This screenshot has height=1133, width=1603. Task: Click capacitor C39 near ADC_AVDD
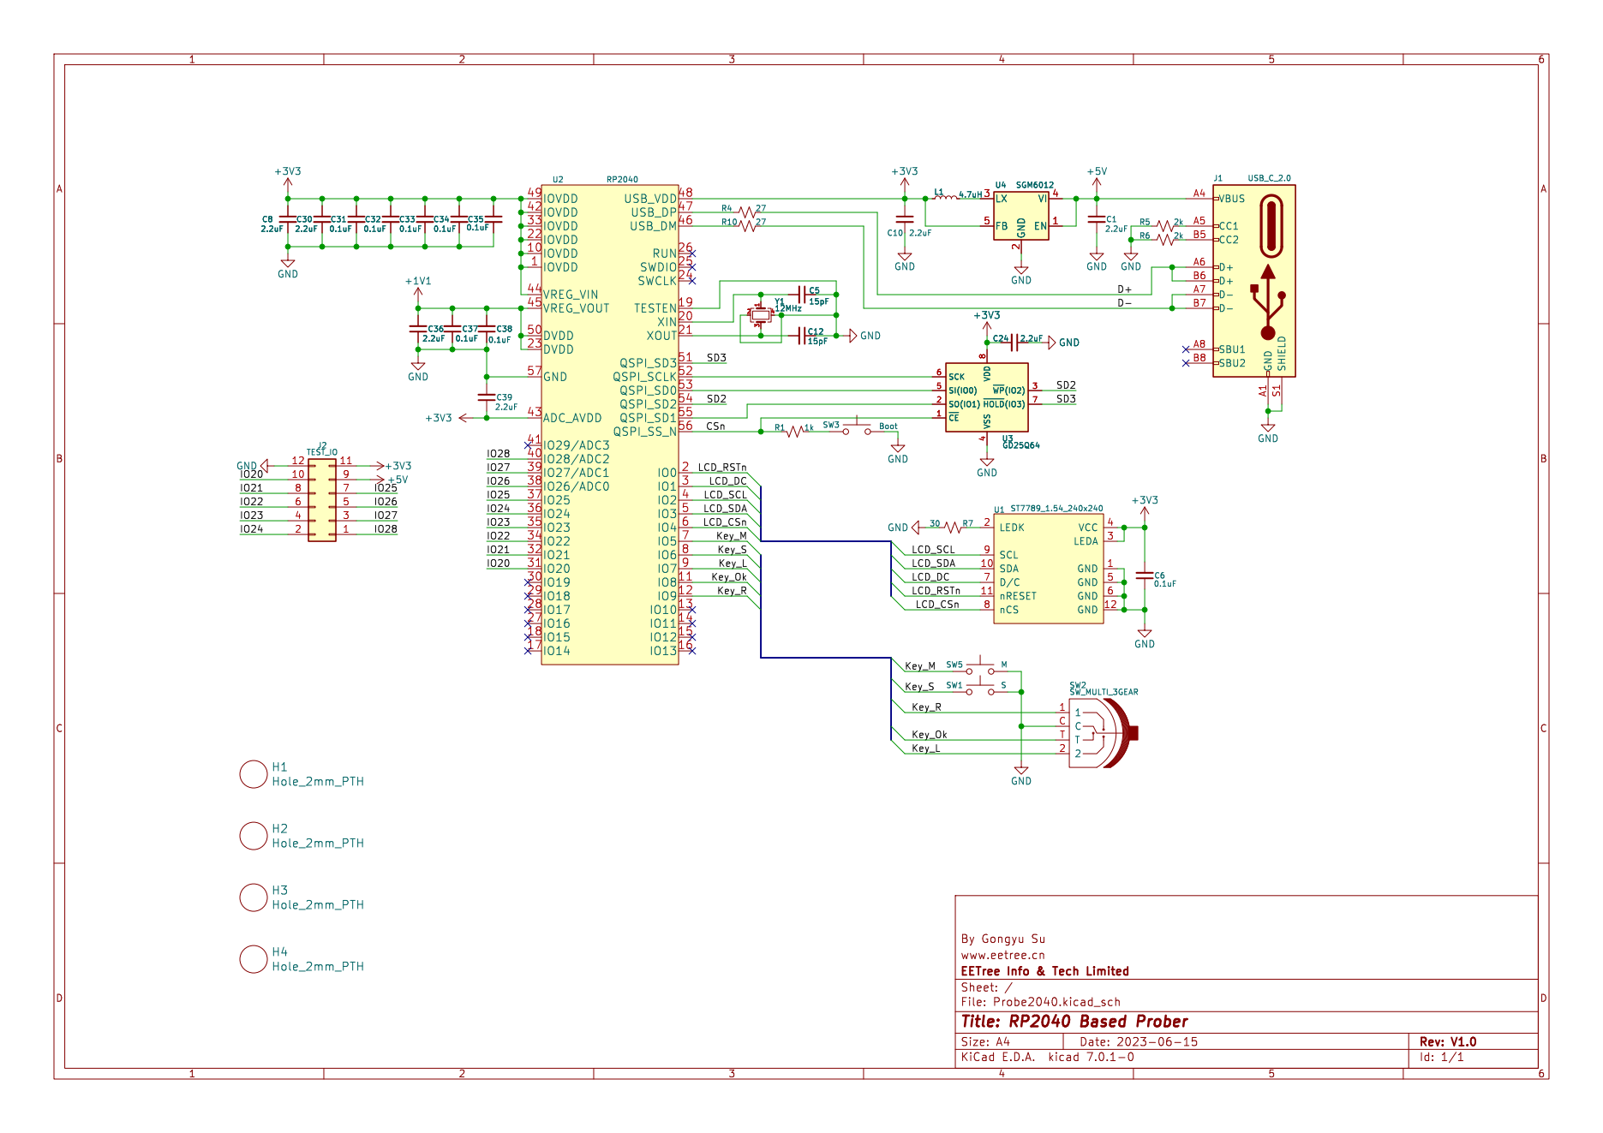486,397
